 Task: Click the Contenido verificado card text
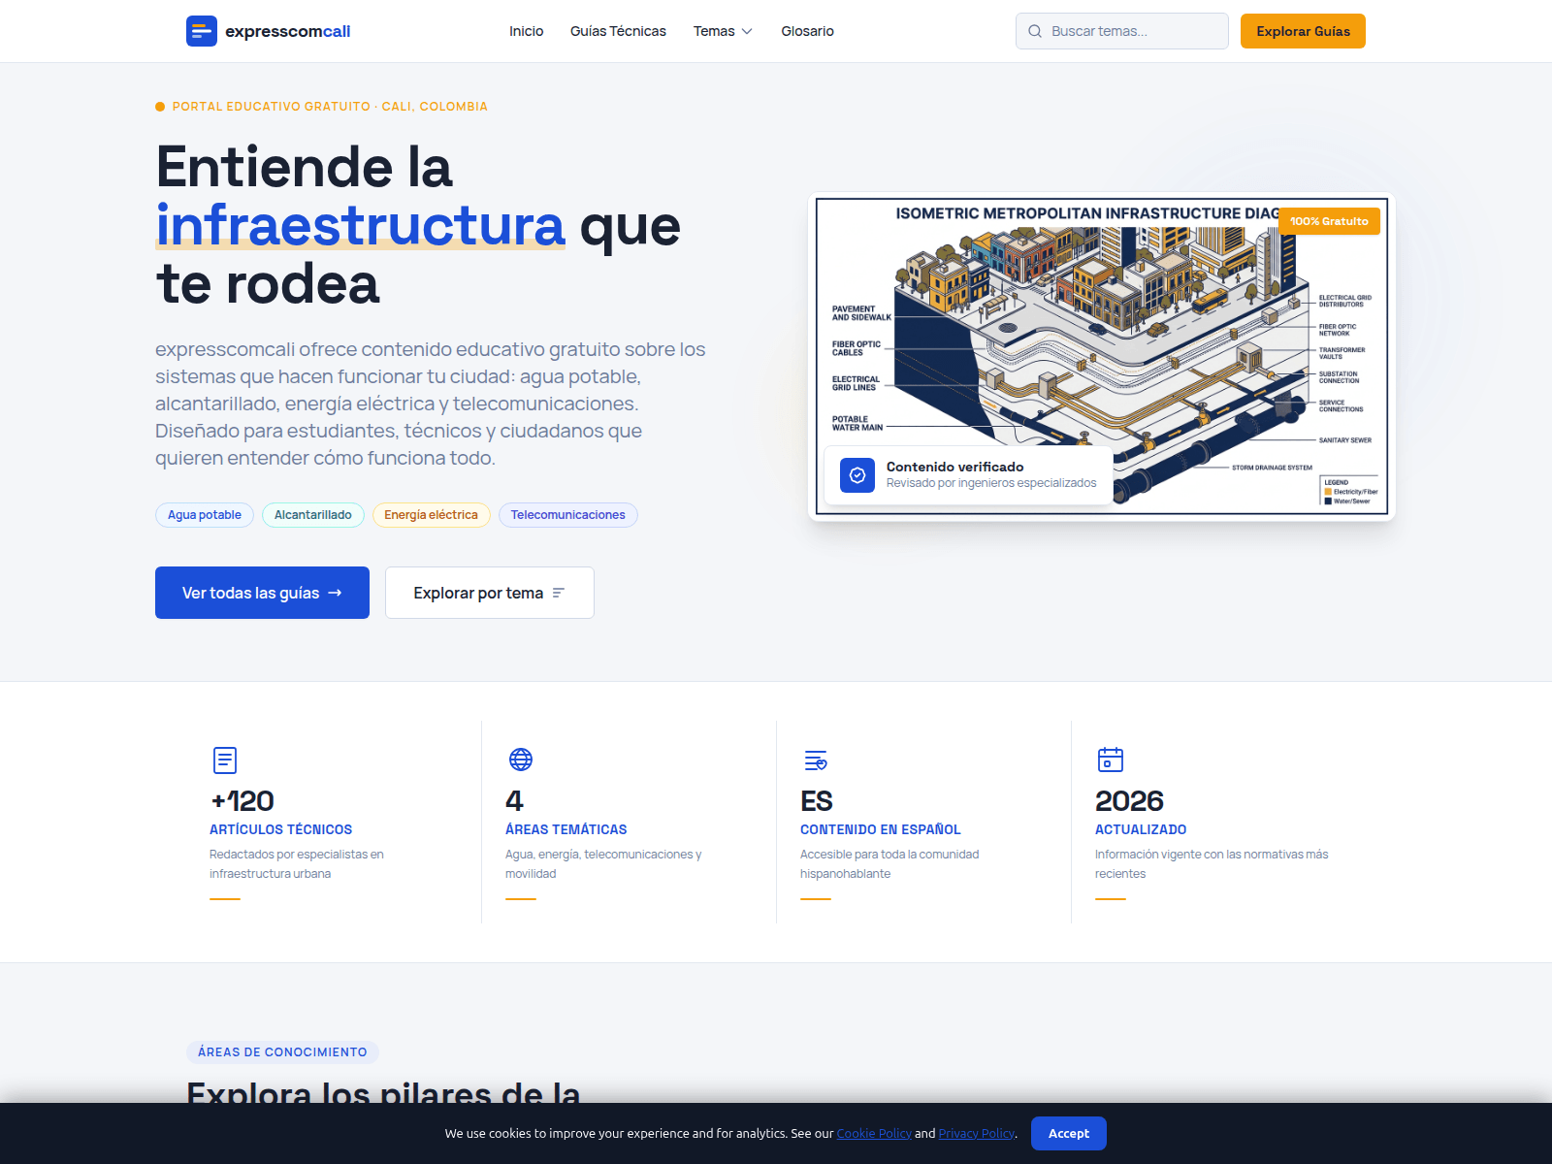tap(955, 467)
